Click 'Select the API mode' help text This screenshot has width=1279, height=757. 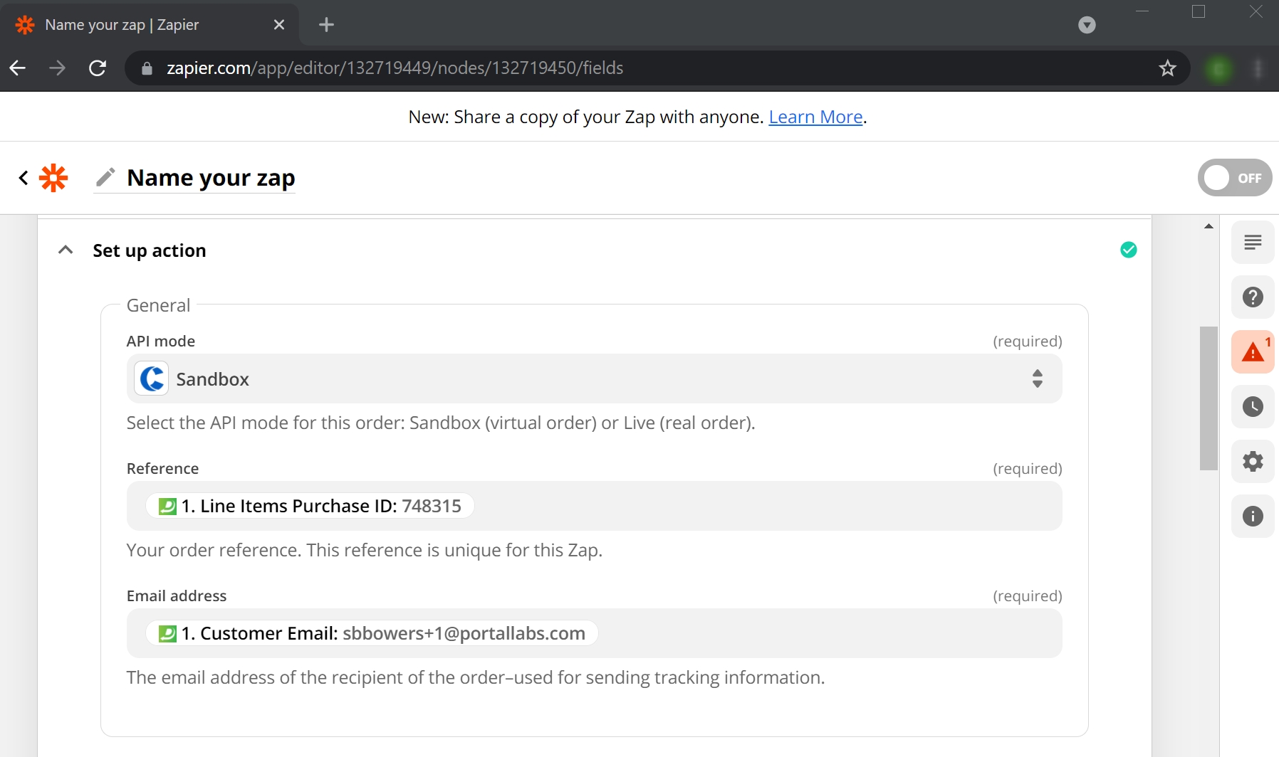(441, 423)
